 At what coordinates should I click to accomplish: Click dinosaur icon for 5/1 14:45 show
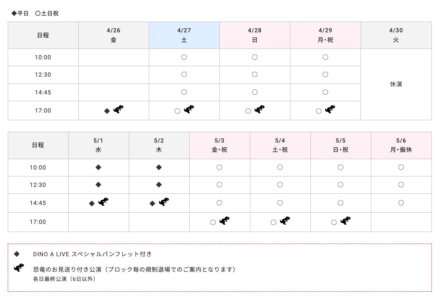(103, 202)
